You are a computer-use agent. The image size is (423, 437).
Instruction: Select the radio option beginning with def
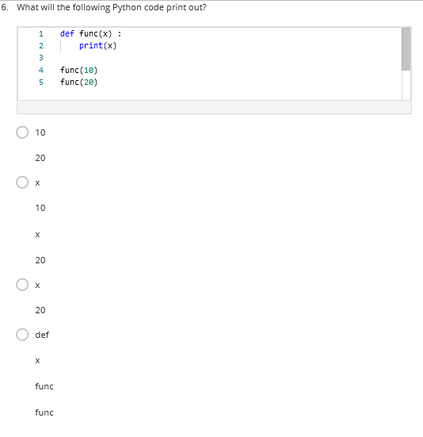22,335
